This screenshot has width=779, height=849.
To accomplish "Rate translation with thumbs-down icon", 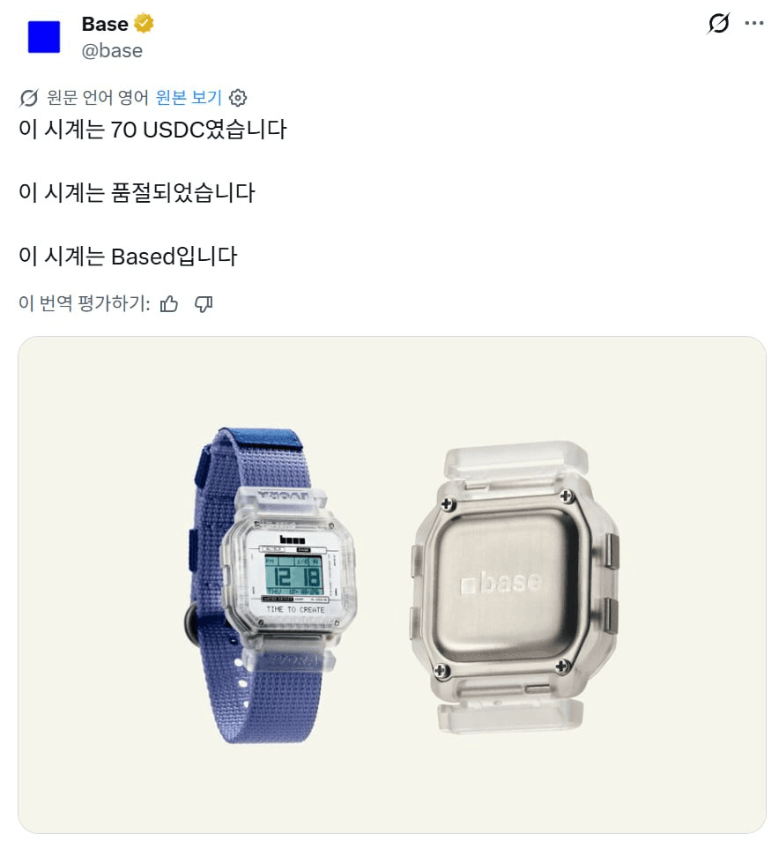I will point(204,304).
